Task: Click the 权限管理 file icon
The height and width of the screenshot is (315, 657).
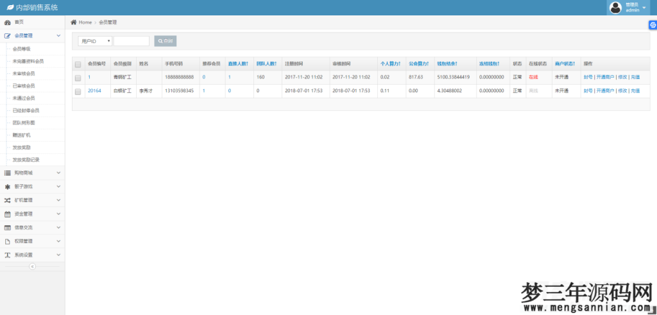Action: point(8,241)
